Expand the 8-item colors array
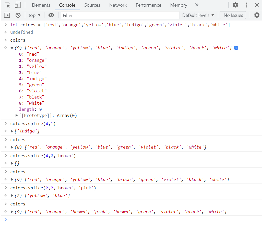The image size is (262, 233). (12, 147)
